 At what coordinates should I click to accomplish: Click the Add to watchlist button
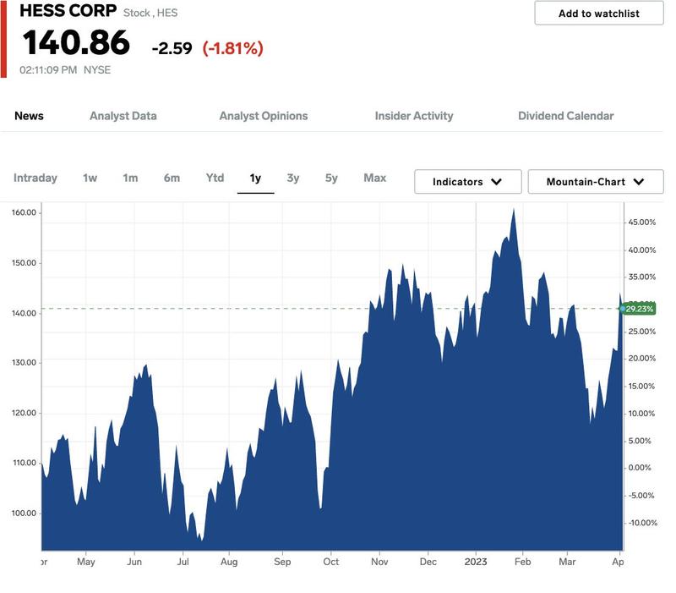(x=598, y=14)
